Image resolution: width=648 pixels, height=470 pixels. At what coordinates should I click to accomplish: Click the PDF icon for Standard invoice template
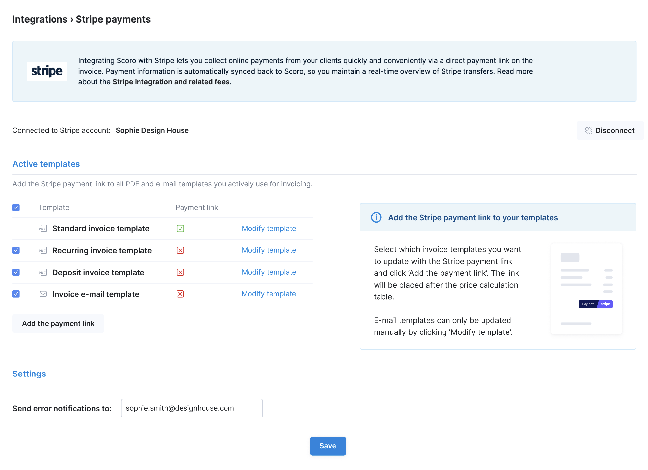[x=43, y=229]
